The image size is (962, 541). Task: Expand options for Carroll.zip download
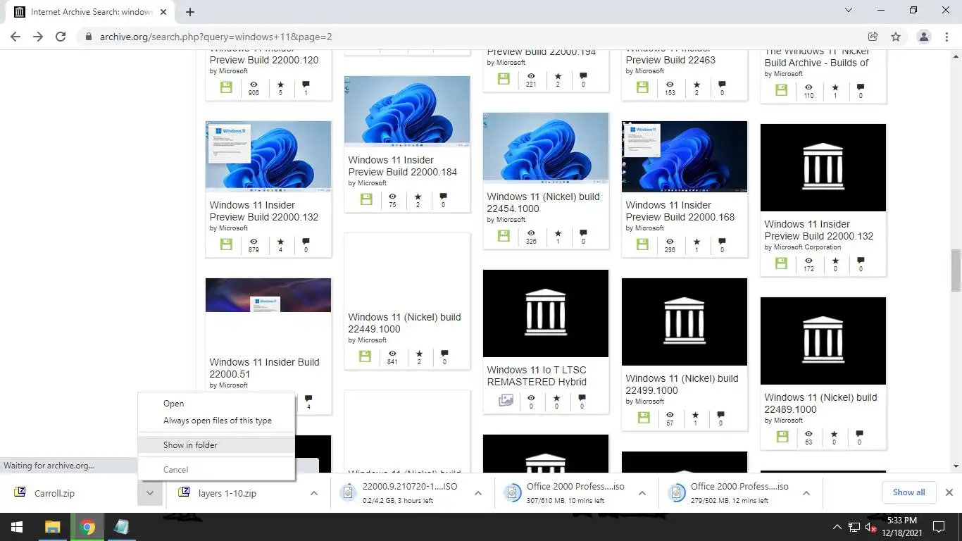pos(150,493)
